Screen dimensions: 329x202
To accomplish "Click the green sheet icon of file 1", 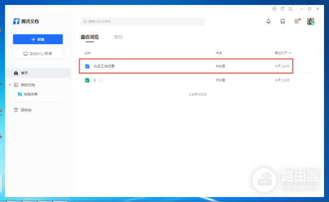I will click(87, 80).
